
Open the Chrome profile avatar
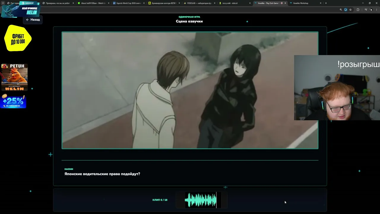click(x=371, y=10)
